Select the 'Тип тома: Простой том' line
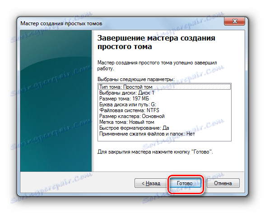The height and width of the screenshot is (213, 265). tap(164, 87)
